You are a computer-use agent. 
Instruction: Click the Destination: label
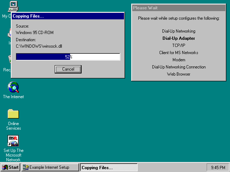pyautogui.click(x=26, y=40)
